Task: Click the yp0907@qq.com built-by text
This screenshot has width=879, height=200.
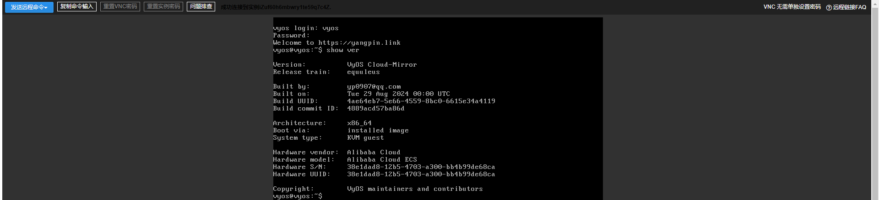Action: 374,86
